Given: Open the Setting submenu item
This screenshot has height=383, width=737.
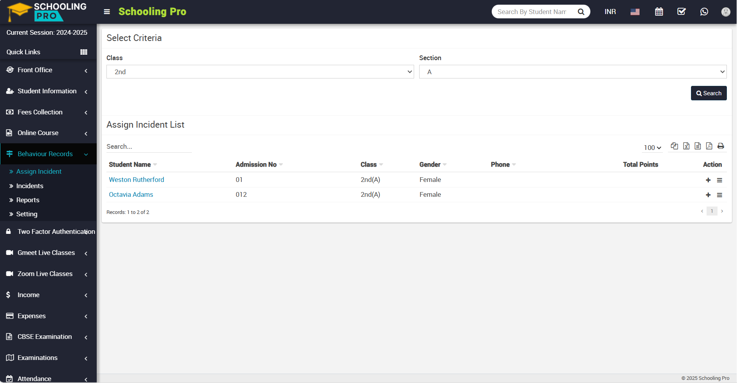Looking at the screenshot, I should pyautogui.click(x=27, y=214).
